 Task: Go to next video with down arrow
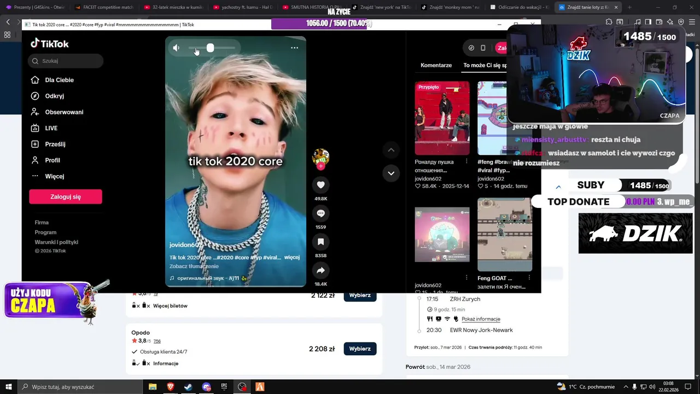(391, 173)
